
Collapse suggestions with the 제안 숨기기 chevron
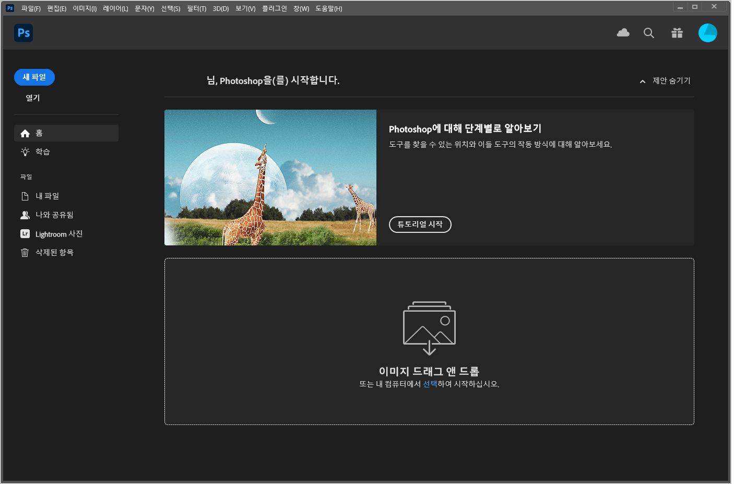click(642, 81)
